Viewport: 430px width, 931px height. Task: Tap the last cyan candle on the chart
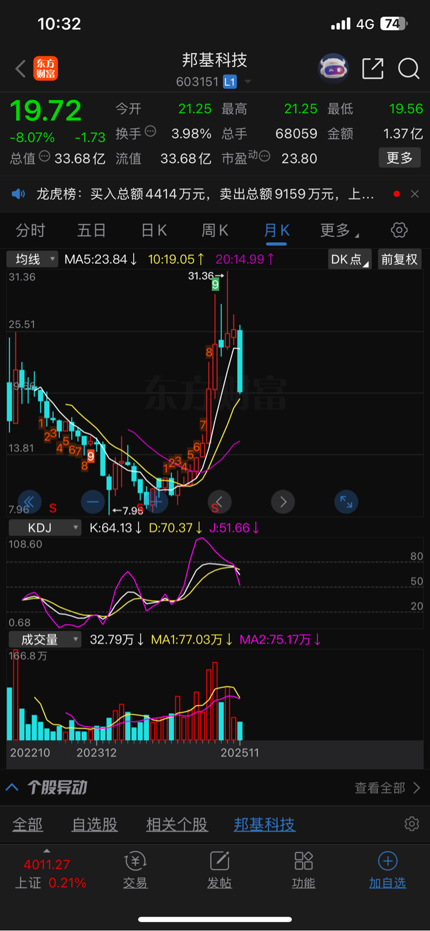click(x=240, y=361)
